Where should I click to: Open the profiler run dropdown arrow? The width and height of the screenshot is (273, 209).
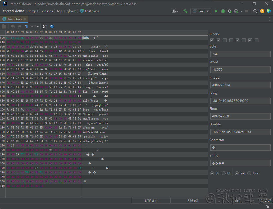241,11
